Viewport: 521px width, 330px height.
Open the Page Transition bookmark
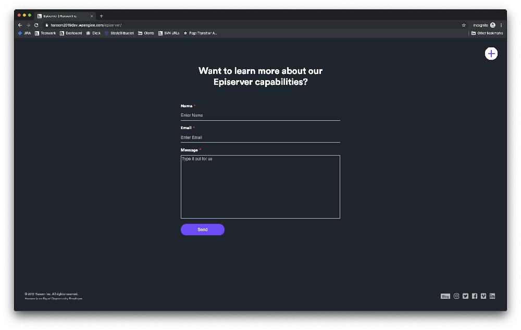[x=200, y=33]
